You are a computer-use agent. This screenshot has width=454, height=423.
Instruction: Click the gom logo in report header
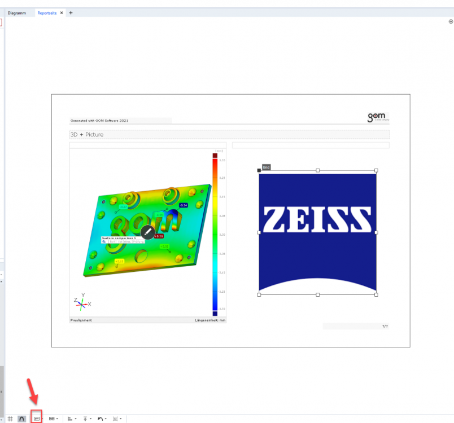tap(378, 117)
